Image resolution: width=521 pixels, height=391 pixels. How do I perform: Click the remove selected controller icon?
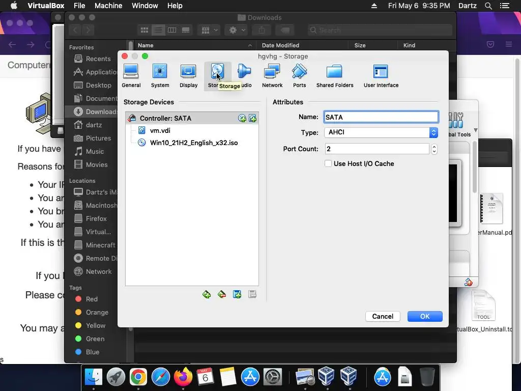pyautogui.click(x=222, y=294)
